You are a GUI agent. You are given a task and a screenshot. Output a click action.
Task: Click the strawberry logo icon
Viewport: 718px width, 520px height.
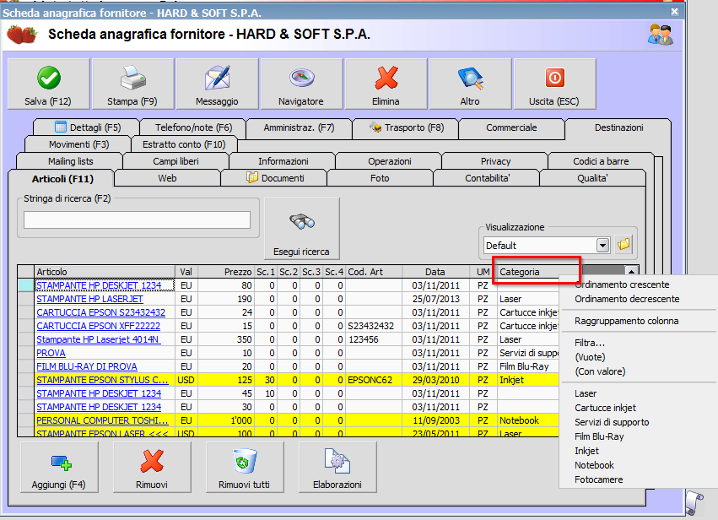22,35
